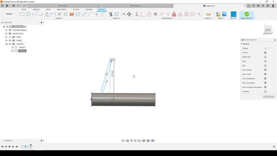
Task: Jump to the timeline beginning
Action: click(x=2, y=146)
